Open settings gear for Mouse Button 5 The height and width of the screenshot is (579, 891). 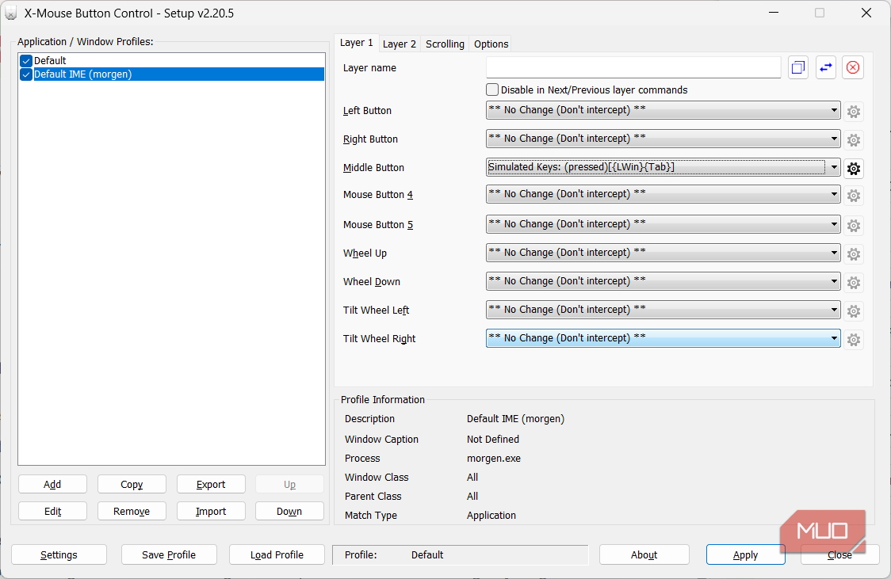coord(853,226)
